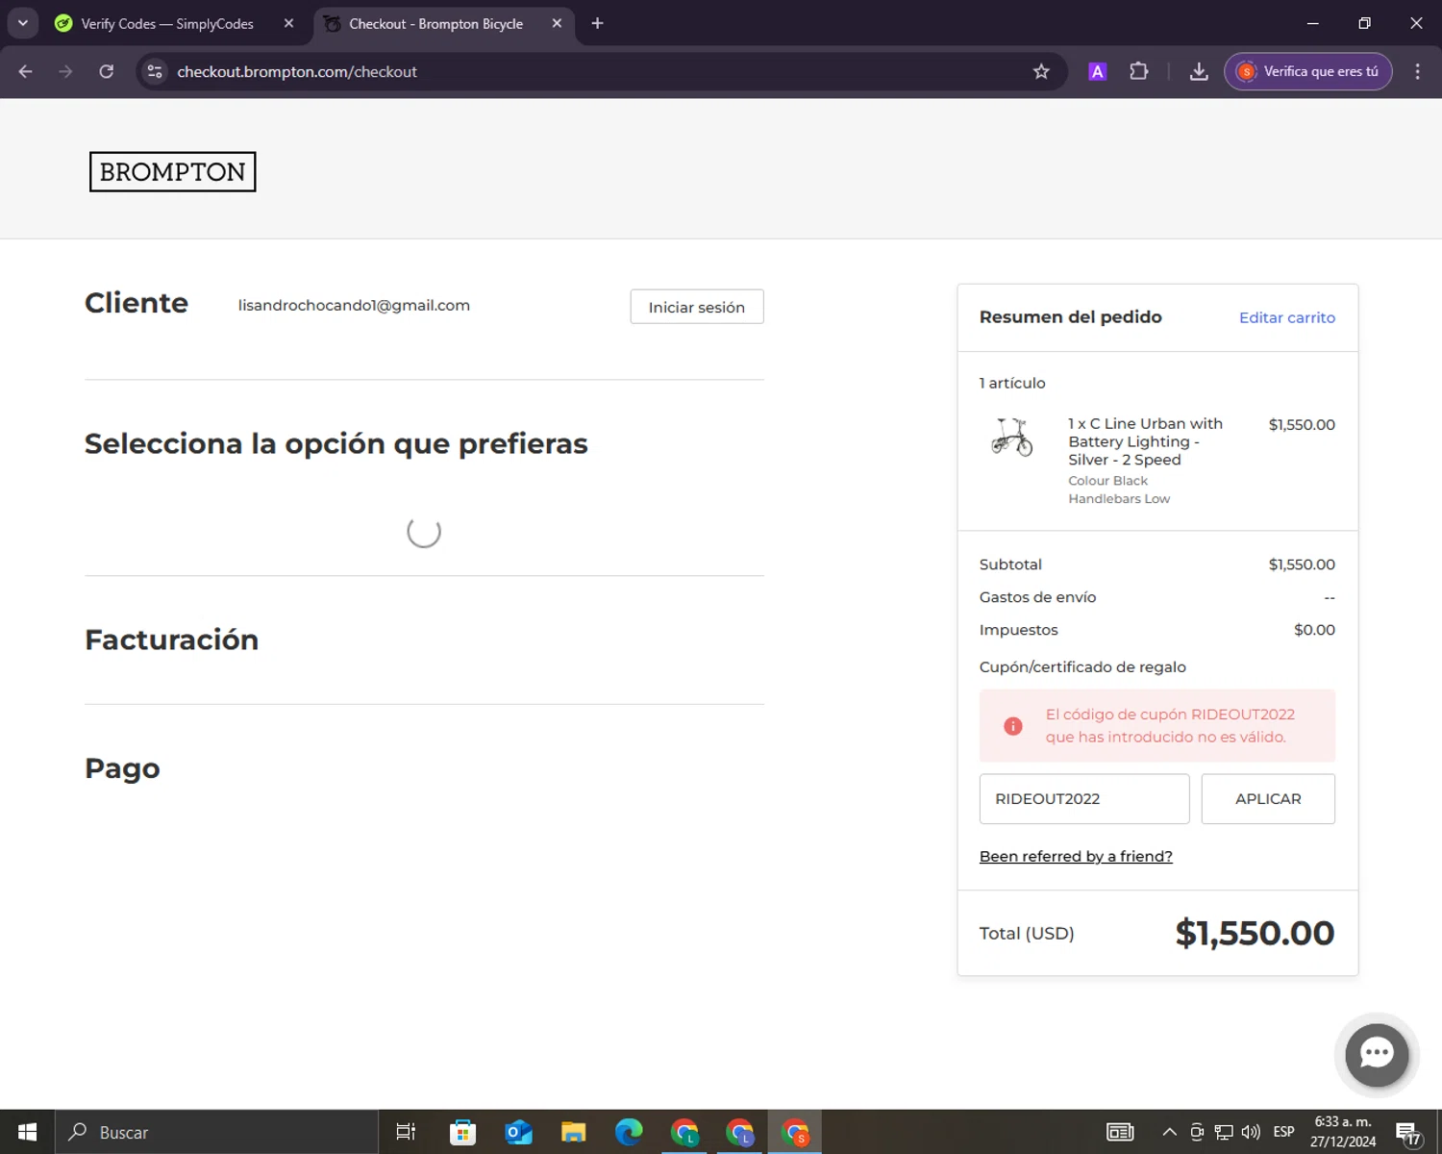This screenshot has height=1154, width=1442.
Task: Open Editar carrito link
Action: click(x=1287, y=317)
